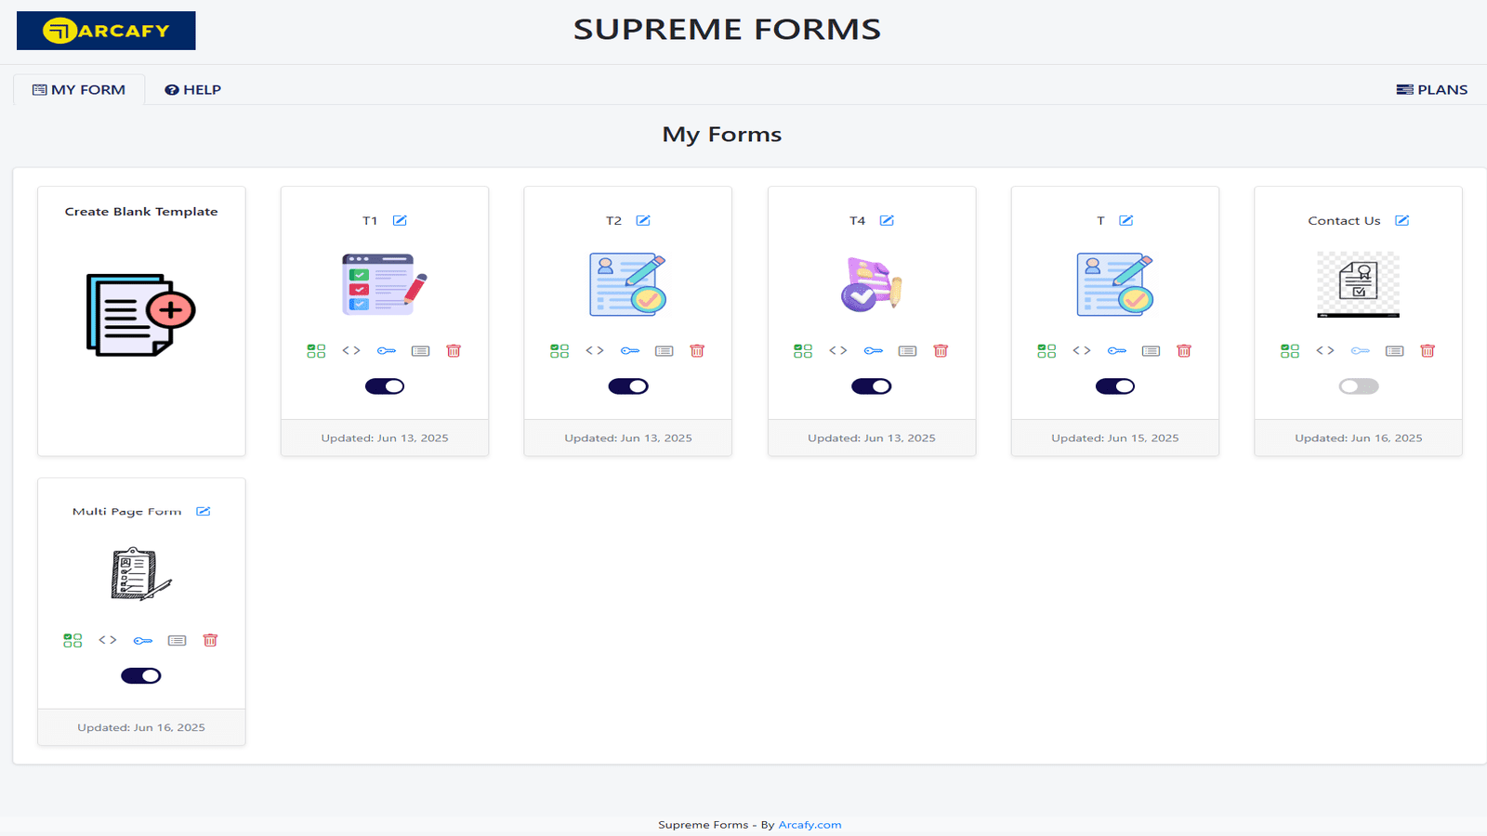Go to PLANS page

point(1431,90)
